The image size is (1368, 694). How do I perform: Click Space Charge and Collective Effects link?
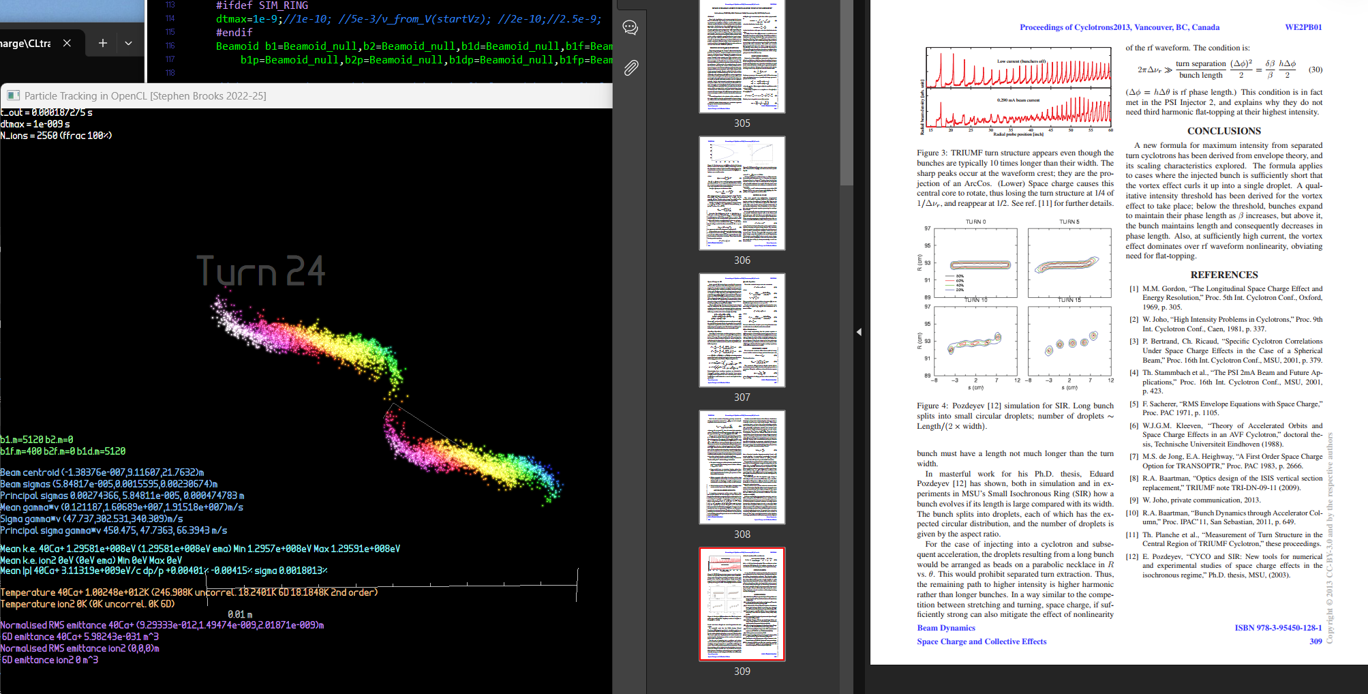pyautogui.click(x=981, y=642)
